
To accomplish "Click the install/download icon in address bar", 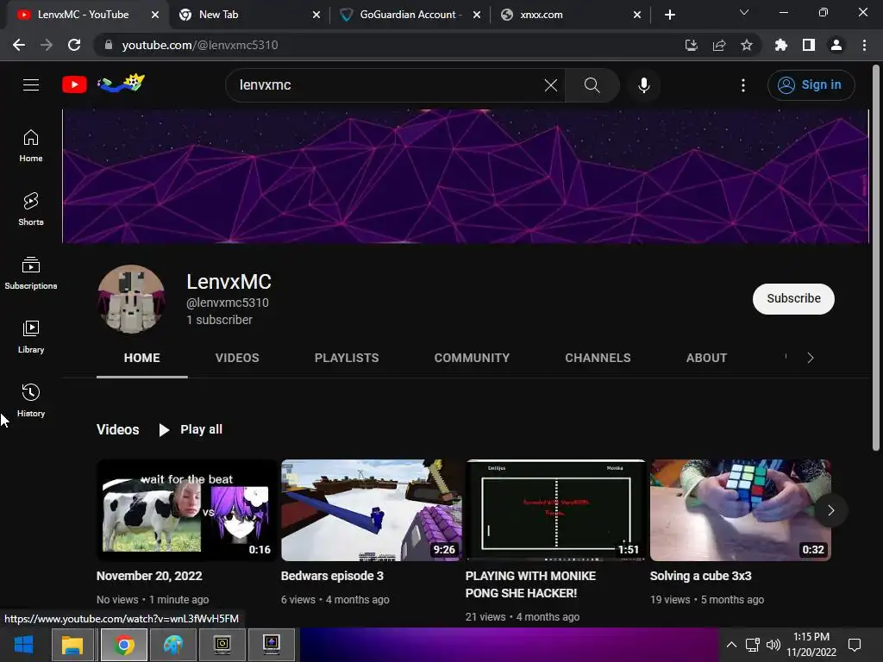I will [691, 45].
